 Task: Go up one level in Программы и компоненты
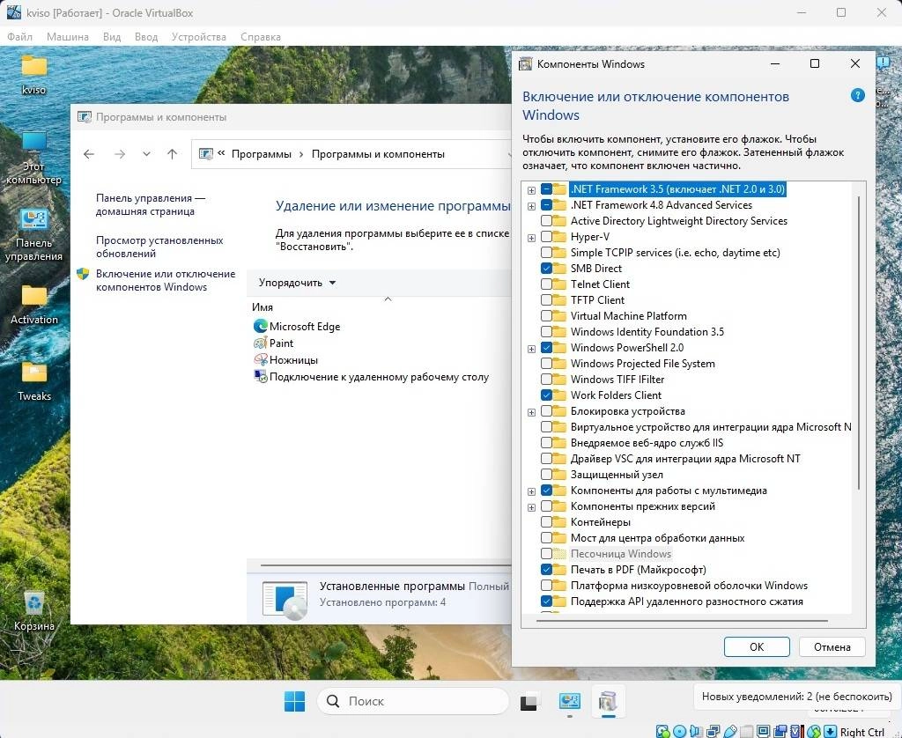tap(172, 154)
